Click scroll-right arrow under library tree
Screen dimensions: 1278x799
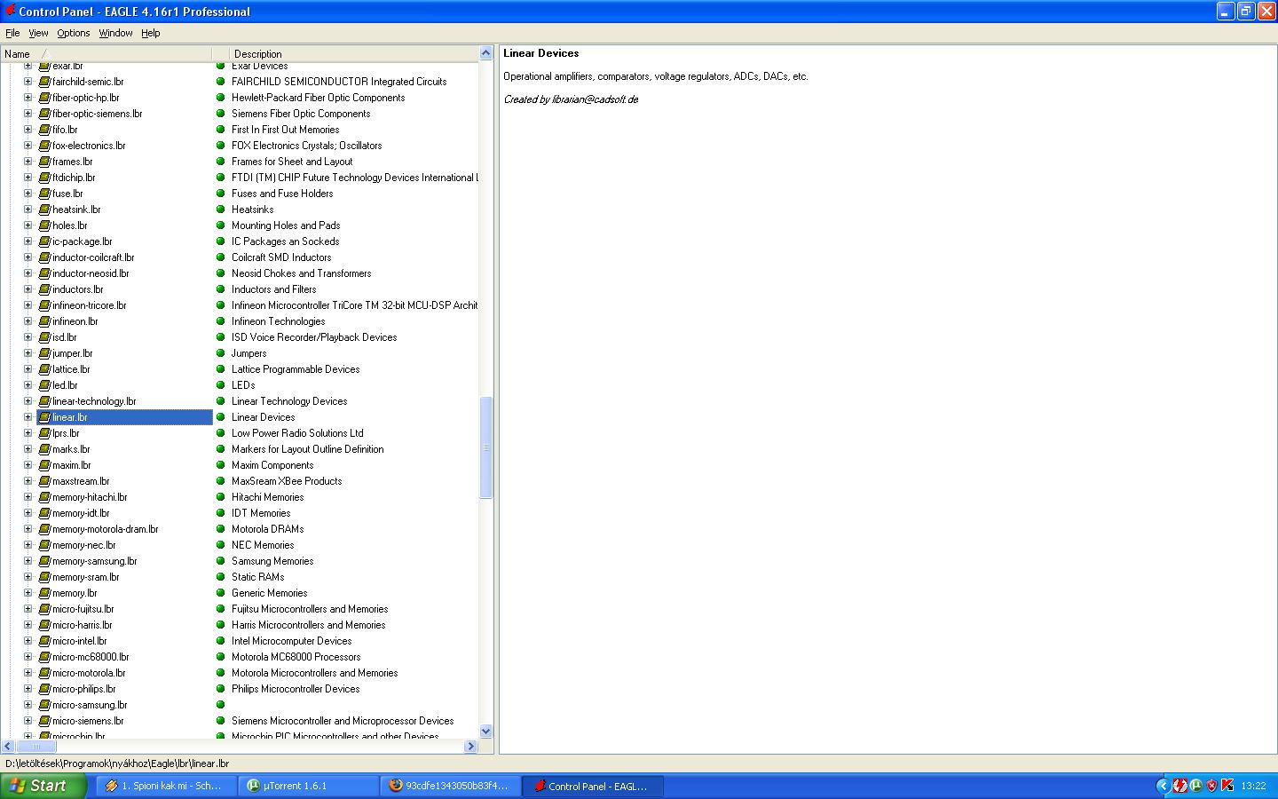click(471, 747)
